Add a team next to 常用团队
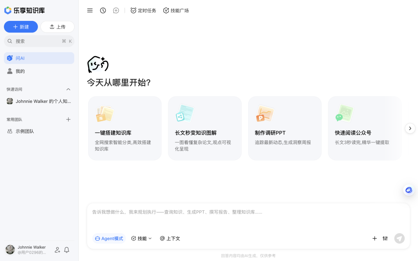Image resolution: width=418 pixels, height=261 pixels. [x=68, y=119]
